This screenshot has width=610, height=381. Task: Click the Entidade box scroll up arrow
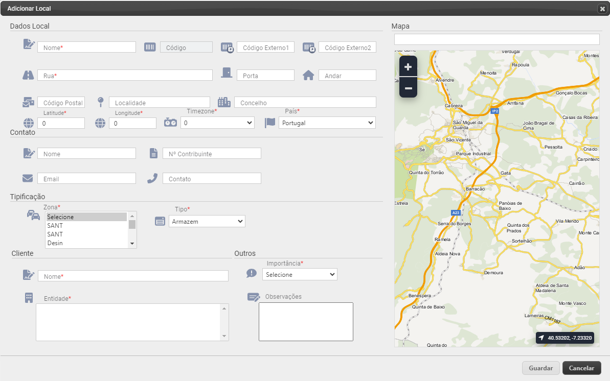click(x=224, y=308)
